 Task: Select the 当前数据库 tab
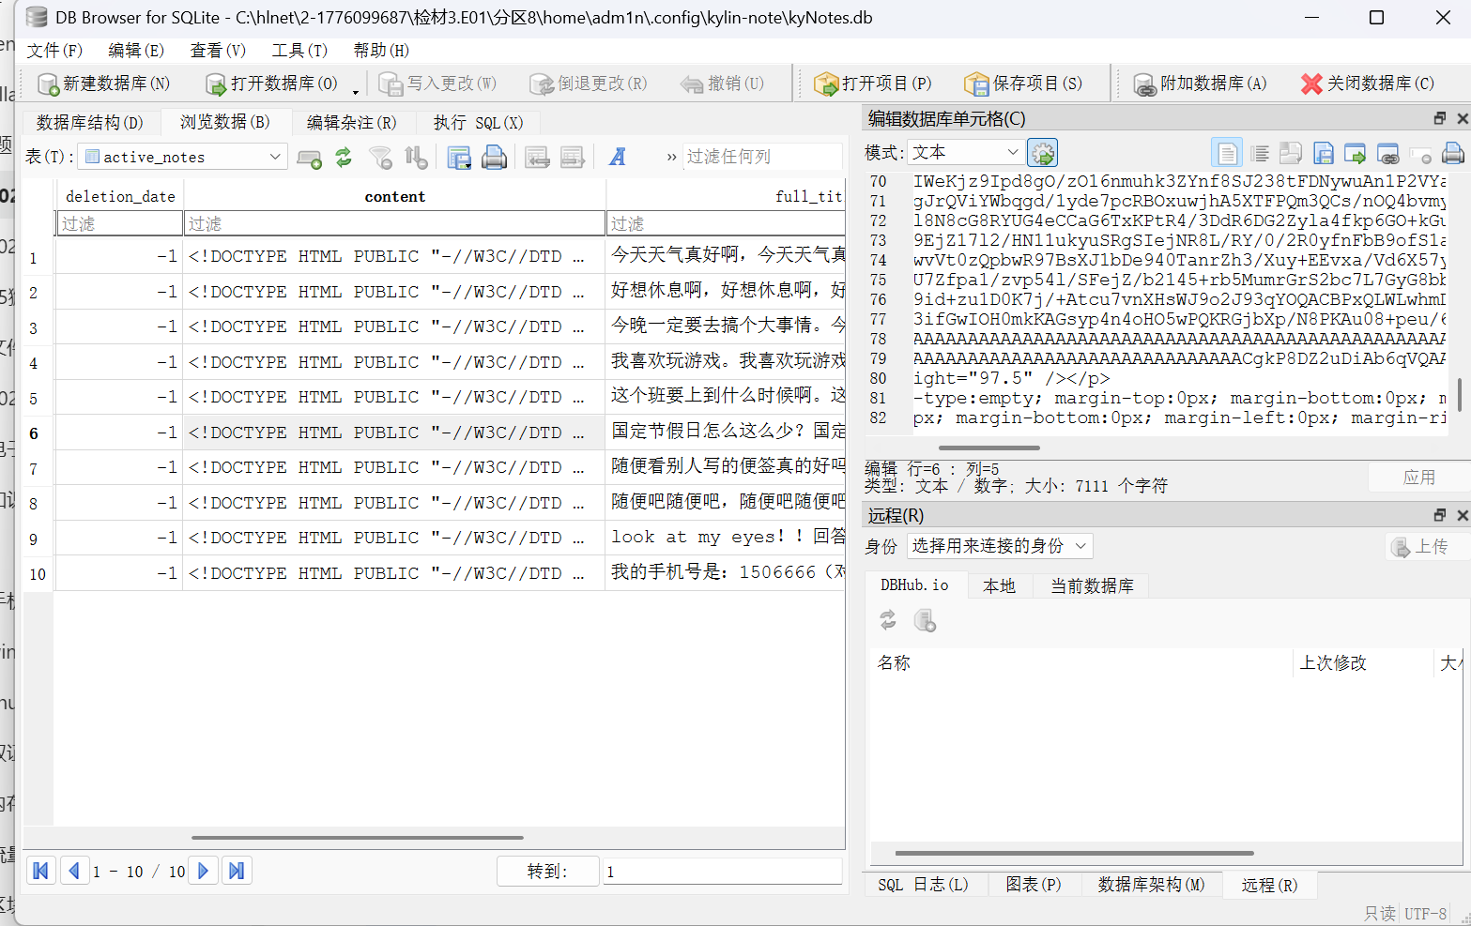pos(1092,585)
